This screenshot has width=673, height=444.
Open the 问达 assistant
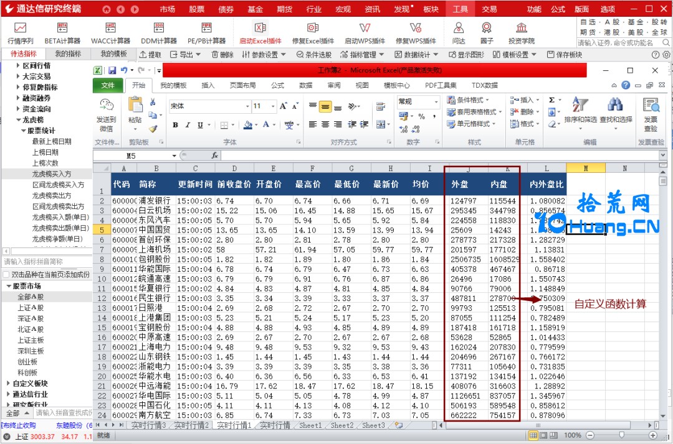[459, 33]
